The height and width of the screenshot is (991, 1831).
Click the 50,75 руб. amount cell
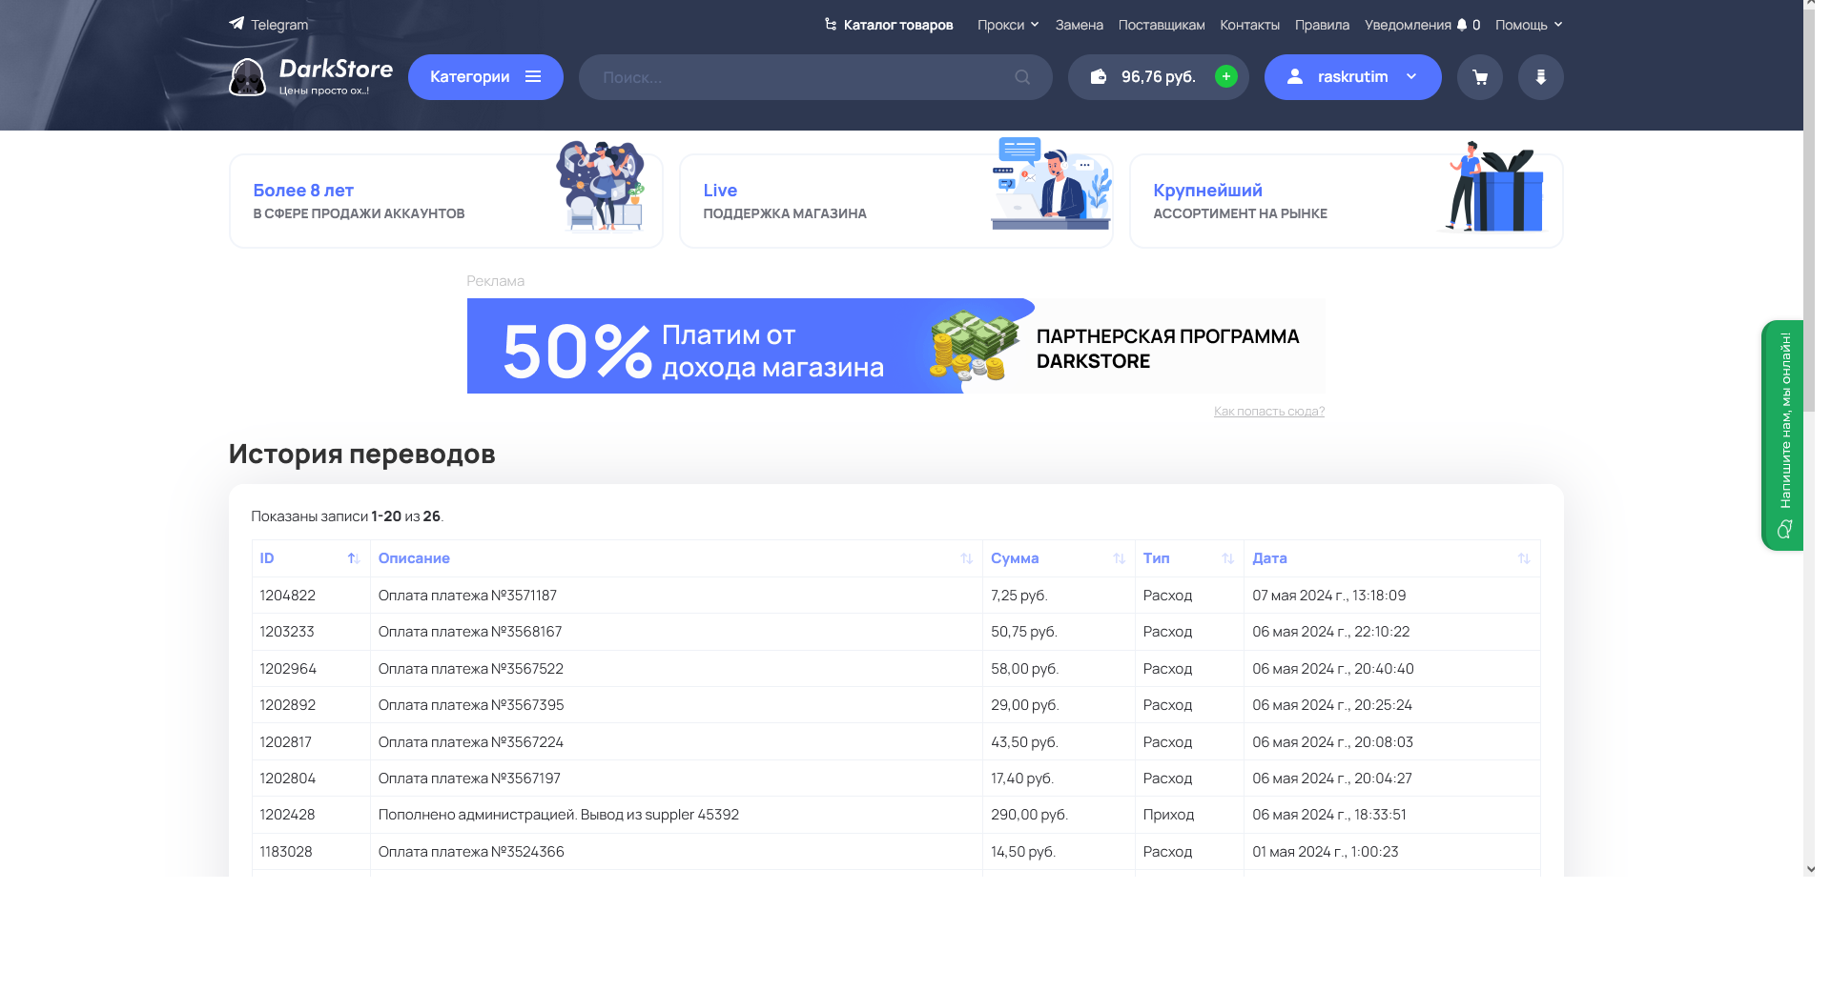1059,632
